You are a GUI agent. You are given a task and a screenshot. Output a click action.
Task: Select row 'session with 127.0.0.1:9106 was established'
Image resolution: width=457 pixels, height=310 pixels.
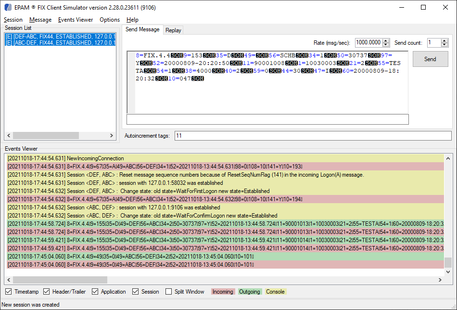225,207
